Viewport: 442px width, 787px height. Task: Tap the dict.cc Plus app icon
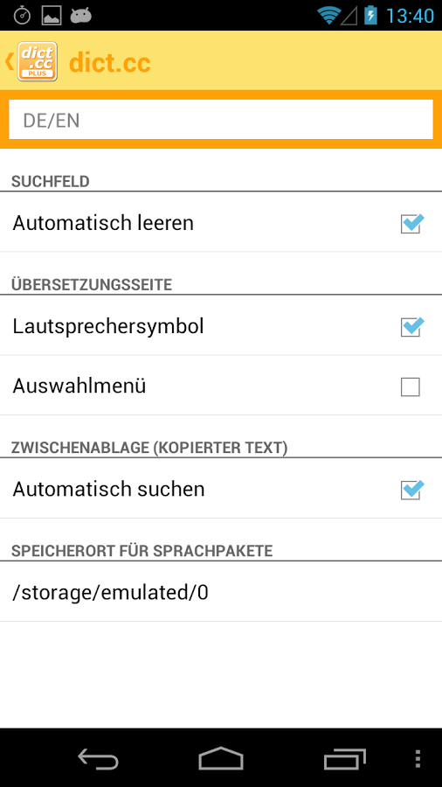(38, 61)
